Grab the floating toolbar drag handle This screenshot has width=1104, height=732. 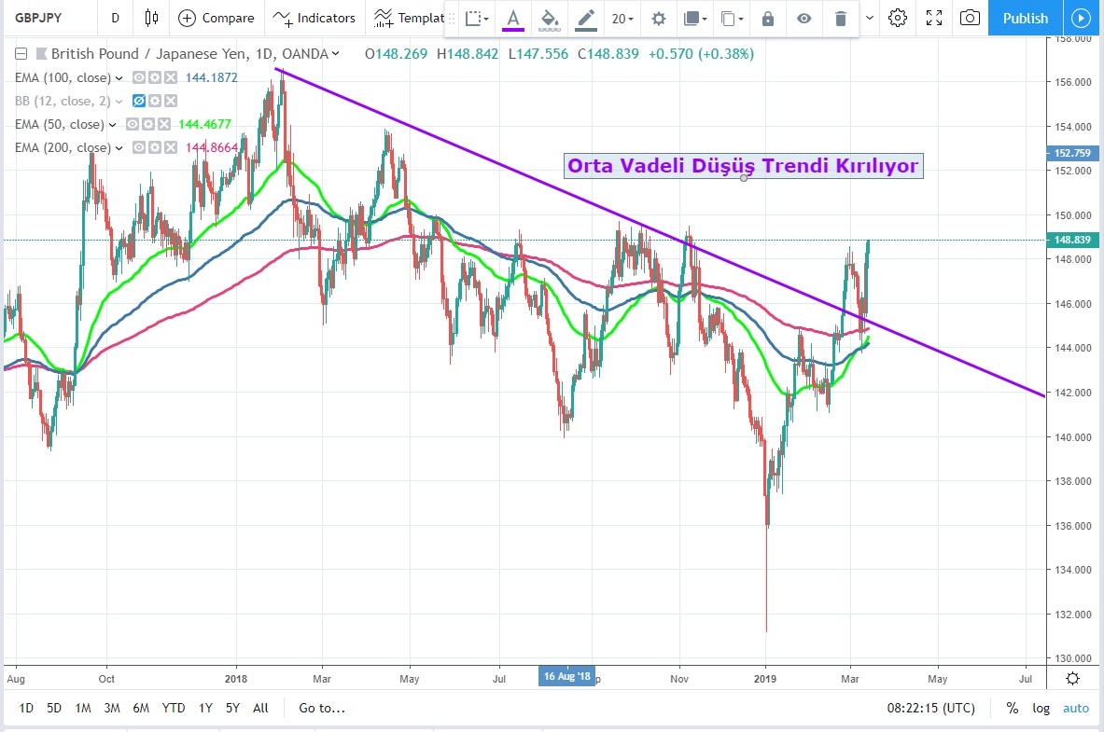coord(453,19)
